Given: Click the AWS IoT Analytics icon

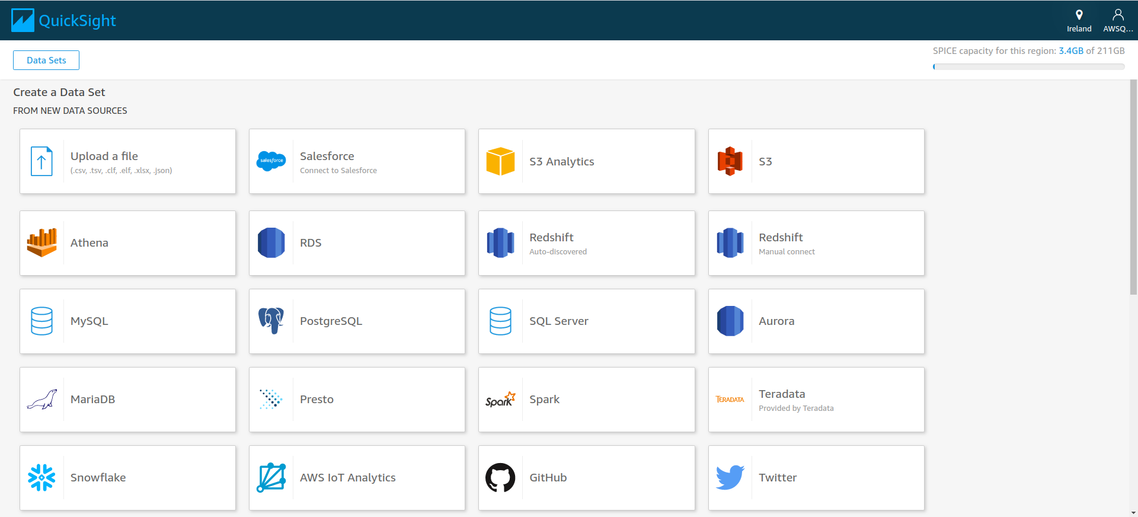Looking at the screenshot, I should 271,477.
